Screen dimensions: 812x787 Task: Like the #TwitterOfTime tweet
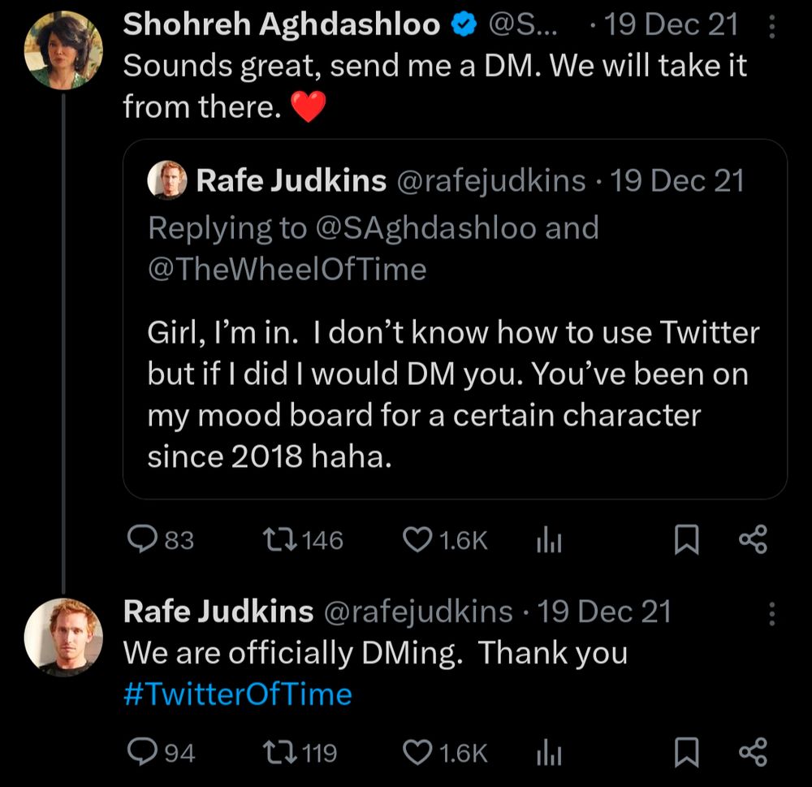(417, 752)
